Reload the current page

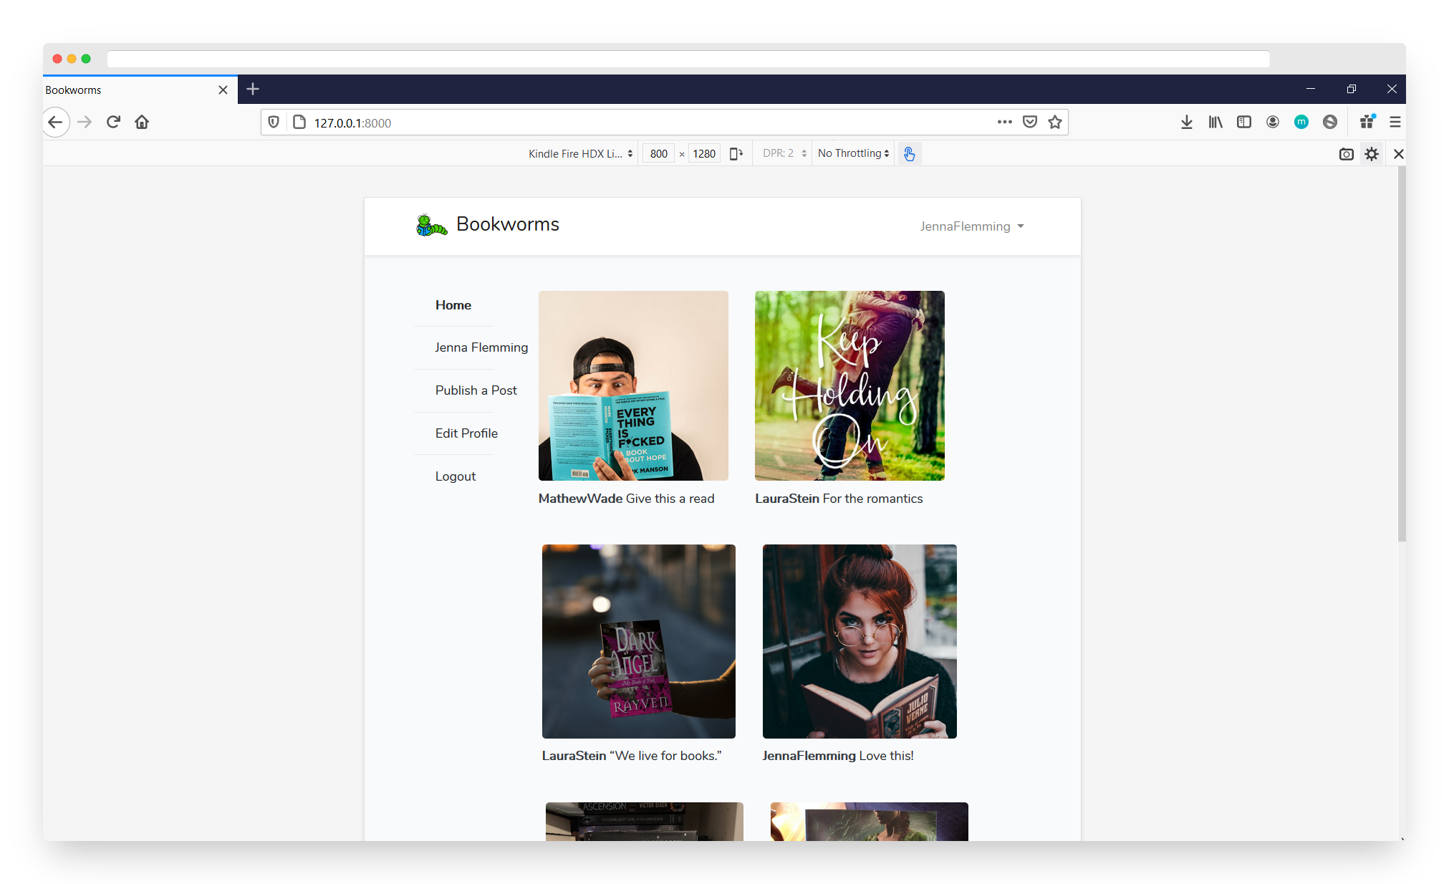coord(113,122)
